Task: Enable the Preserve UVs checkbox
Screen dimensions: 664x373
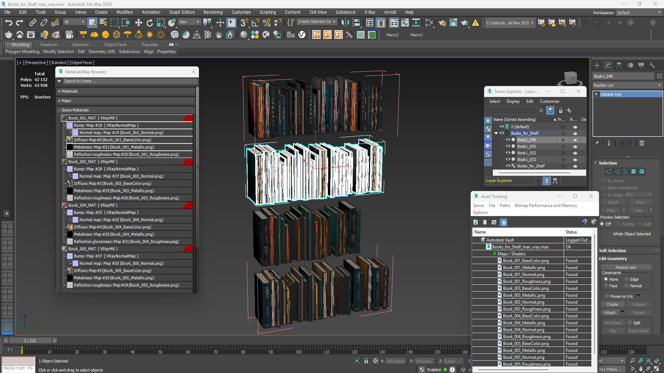Action: [607, 296]
